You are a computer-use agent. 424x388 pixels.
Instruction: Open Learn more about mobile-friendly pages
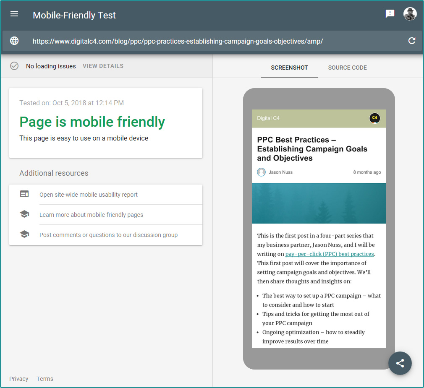click(x=91, y=215)
